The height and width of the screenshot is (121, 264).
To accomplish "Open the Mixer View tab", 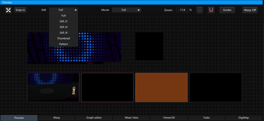I will (x=131, y=118).
